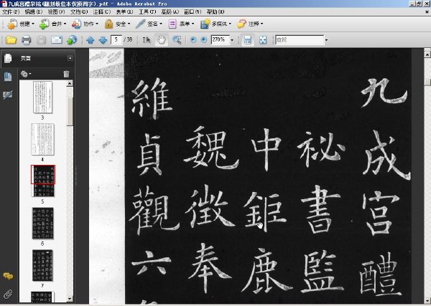Image resolution: width=431 pixels, height=306 pixels.
Task: Click the delete pages trash icon
Action: 66,74
